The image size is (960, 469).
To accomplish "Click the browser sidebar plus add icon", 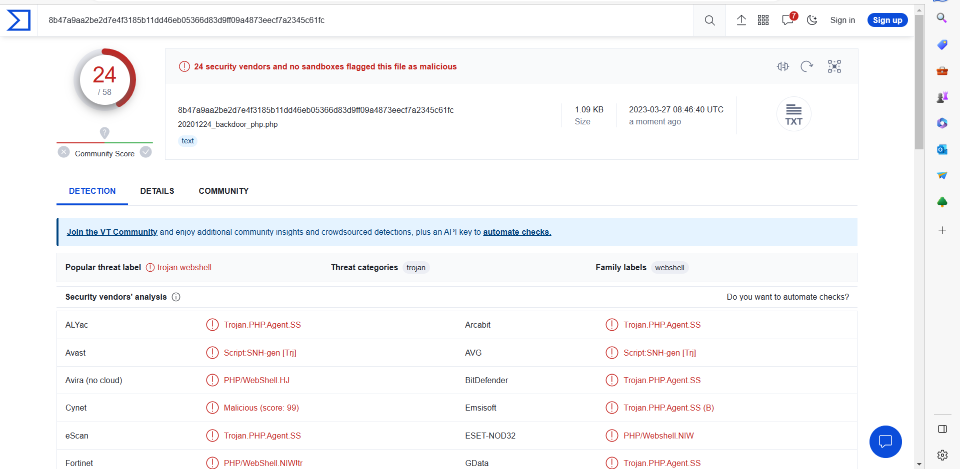I will 942,230.
